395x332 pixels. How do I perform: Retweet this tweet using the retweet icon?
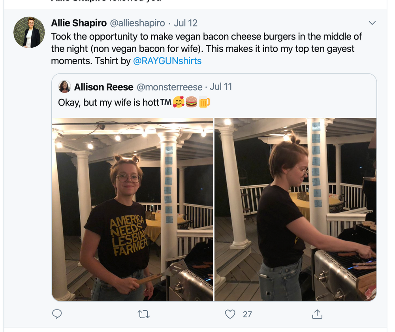pyautogui.click(x=143, y=314)
